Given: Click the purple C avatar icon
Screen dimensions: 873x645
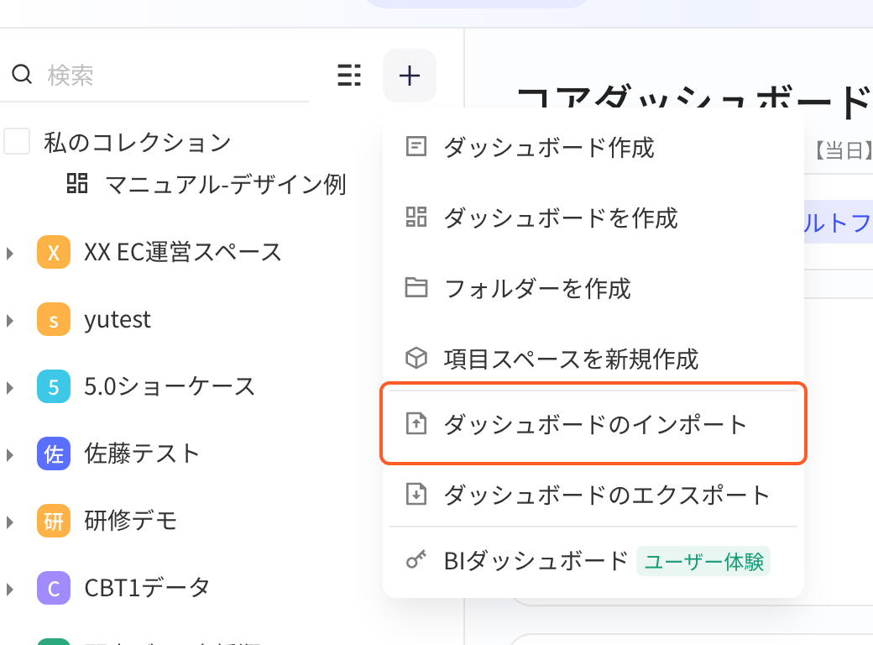Looking at the screenshot, I should coord(54,588).
